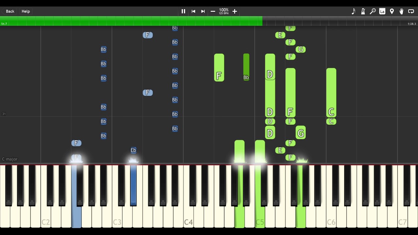
Task: Decrease tempo with the minus button
Action: 213,11
